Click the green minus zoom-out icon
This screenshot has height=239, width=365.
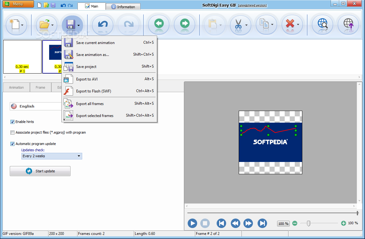point(295,223)
